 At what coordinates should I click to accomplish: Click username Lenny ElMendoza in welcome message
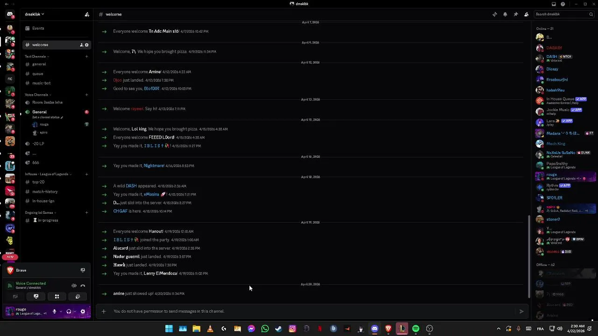[x=160, y=273]
